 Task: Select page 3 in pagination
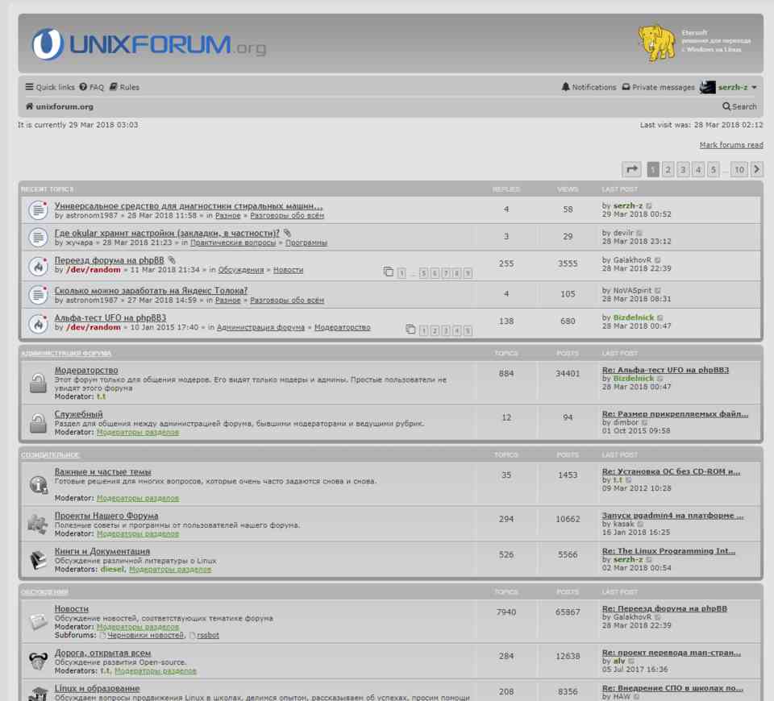[x=683, y=169]
